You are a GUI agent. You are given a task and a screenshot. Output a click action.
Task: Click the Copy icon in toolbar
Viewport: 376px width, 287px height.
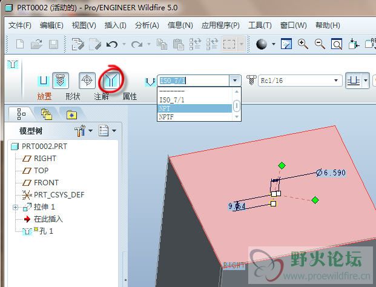click(162, 44)
